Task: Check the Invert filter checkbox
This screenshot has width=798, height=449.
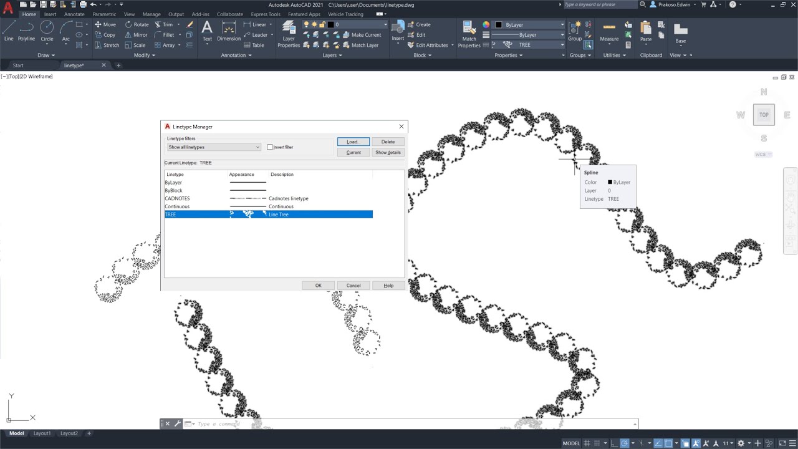Action: click(x=270, y=147)
